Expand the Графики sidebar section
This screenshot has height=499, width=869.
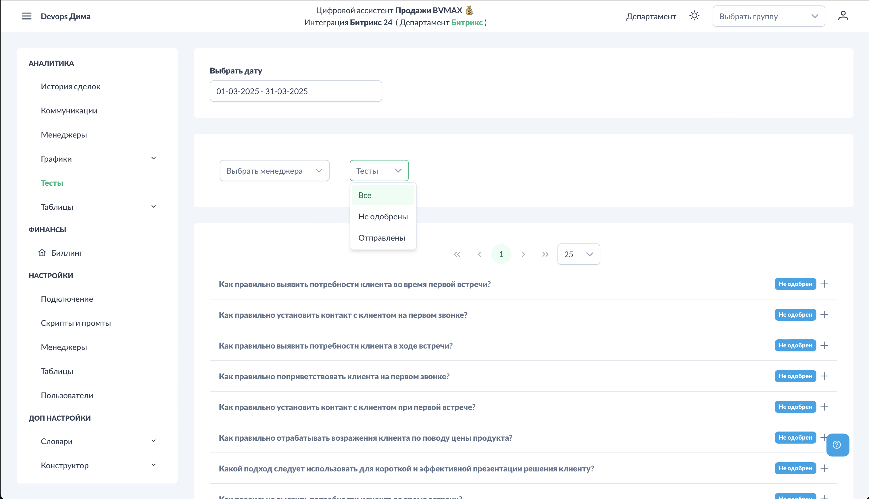pos(153,158)
